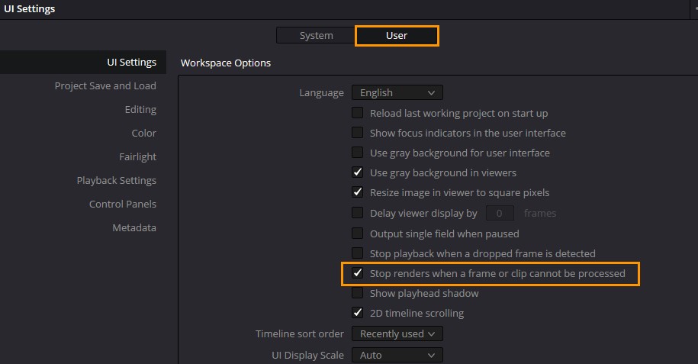Open Playback Settings in the sidebar

coord(116,180)
